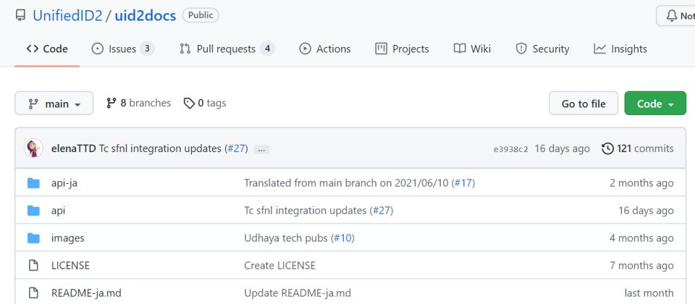Open the uid2docs repository link

[x=146, y=15]
